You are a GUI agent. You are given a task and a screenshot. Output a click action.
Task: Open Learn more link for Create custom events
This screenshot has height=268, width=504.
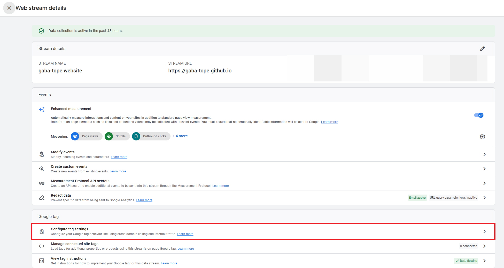point(118,171)
